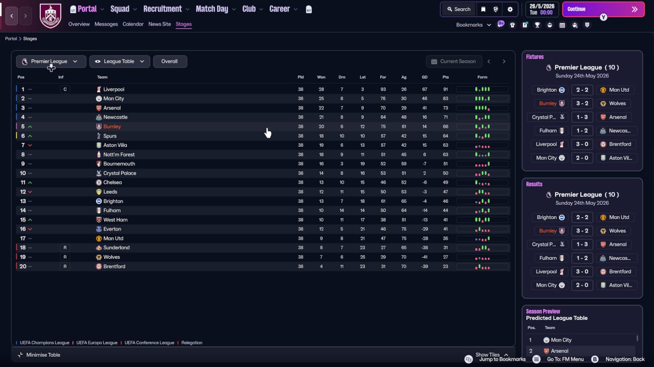The height and width of the screenshot is (367, 654).
Task: Click Arsenal's club badge in league table
Action: (99, 108)
